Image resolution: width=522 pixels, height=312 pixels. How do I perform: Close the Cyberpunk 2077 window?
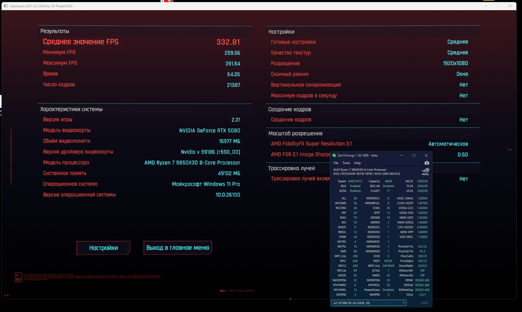510,6
